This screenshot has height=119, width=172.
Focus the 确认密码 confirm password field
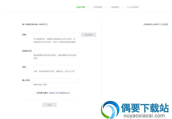point(57,80)
